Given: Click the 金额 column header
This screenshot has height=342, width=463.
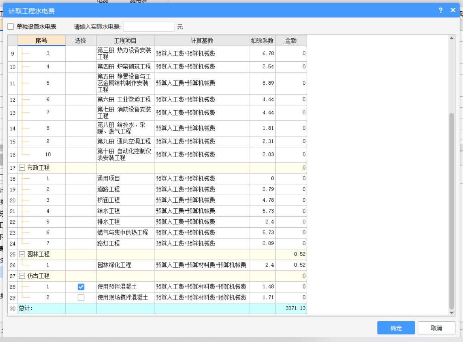Looking at the screenshot, I should [291, 41].
